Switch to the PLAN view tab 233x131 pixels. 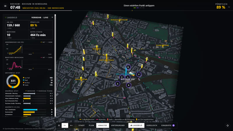click(91, 125)
